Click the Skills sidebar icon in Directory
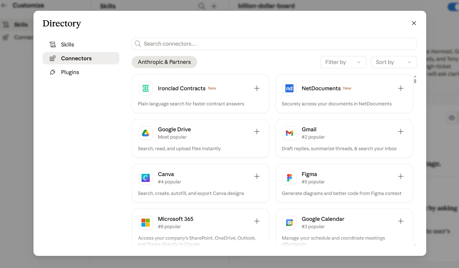The height and width of the screenshot is (268, 459). click(x=52, y=44)
